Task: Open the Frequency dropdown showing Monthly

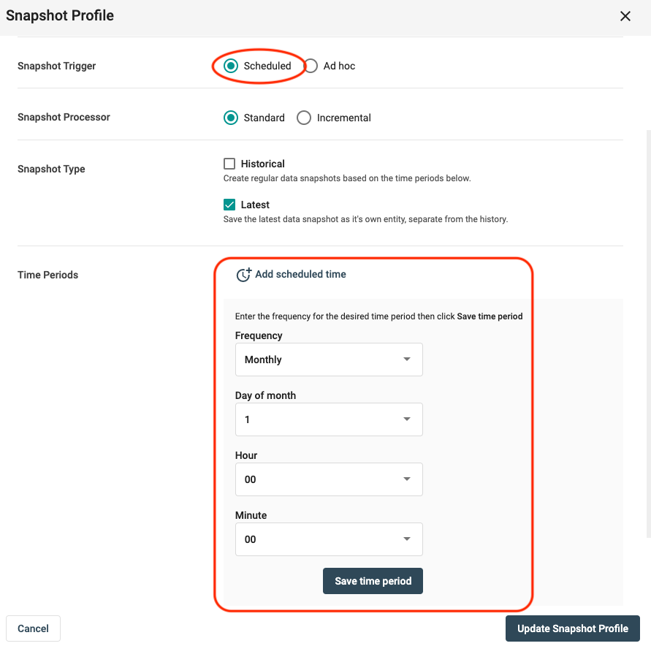Action: (x=328, y=360)
